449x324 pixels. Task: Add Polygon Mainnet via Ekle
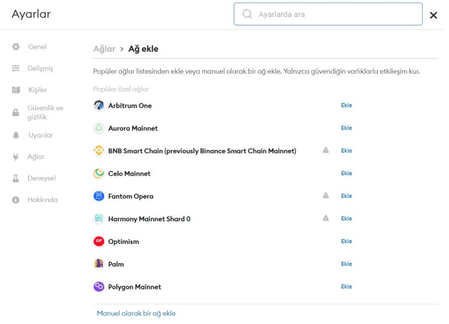(346, 287)
